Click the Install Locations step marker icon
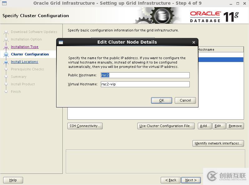The width and height of the screenshot is (249, 185). tap(6, 62)
